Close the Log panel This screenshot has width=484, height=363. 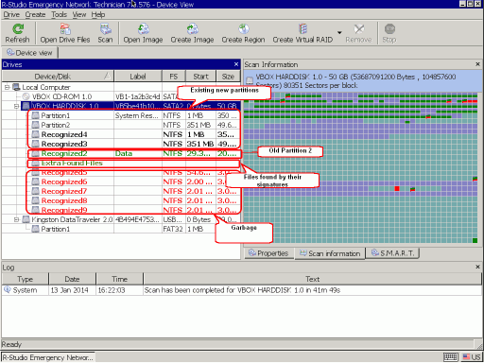click(477, 267)
